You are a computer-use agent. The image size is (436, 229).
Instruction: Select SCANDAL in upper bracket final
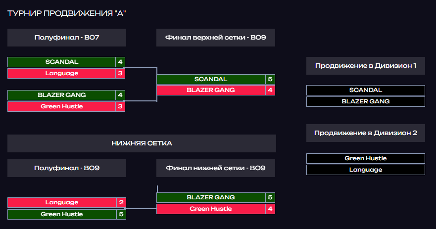click(211, 79)
